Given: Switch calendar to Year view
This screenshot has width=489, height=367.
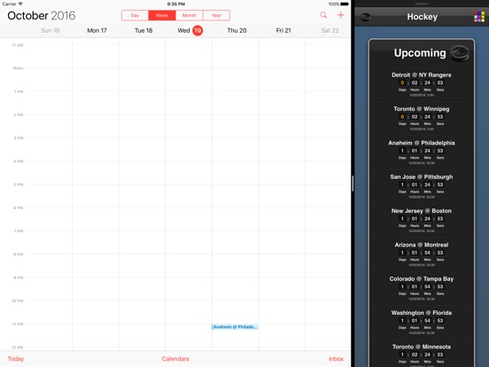Looking at the screenshot, I should tap(216, 15).
